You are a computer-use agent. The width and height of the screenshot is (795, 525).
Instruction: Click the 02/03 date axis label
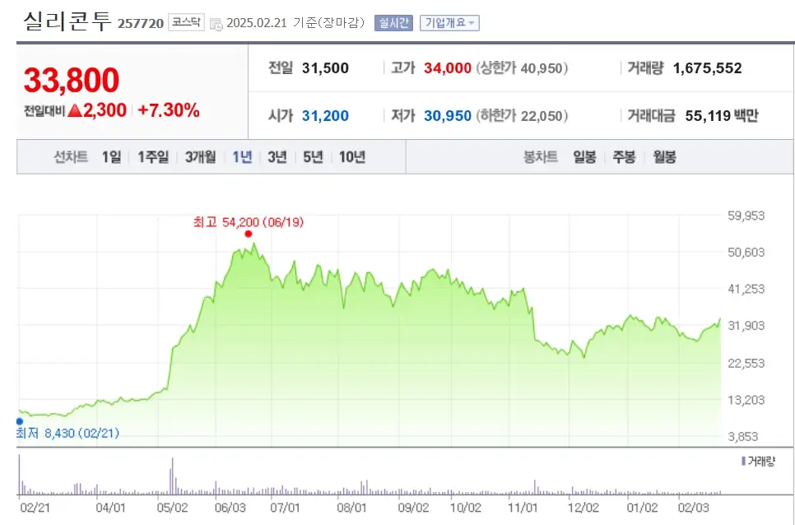[x=693, y=507]
